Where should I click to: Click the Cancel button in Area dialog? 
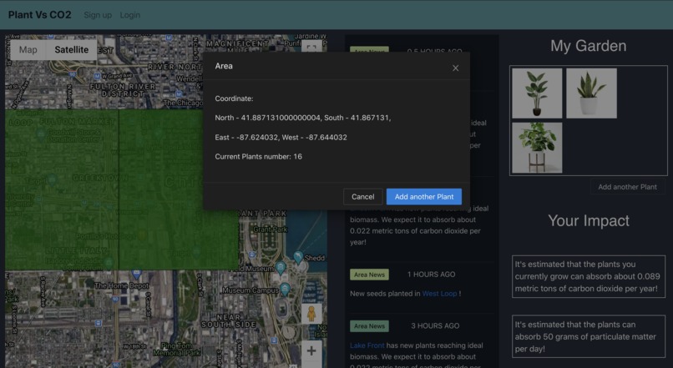(362, 197)
